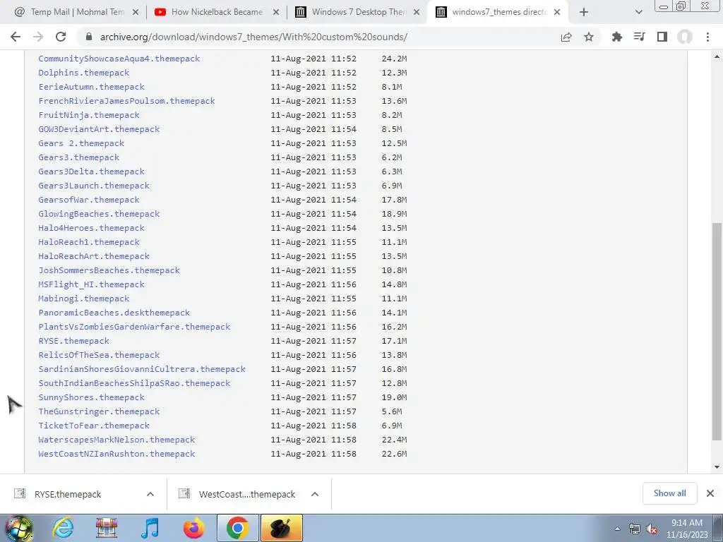
Task: Open a new tab with plus button
Action: [x=584, y=12]
